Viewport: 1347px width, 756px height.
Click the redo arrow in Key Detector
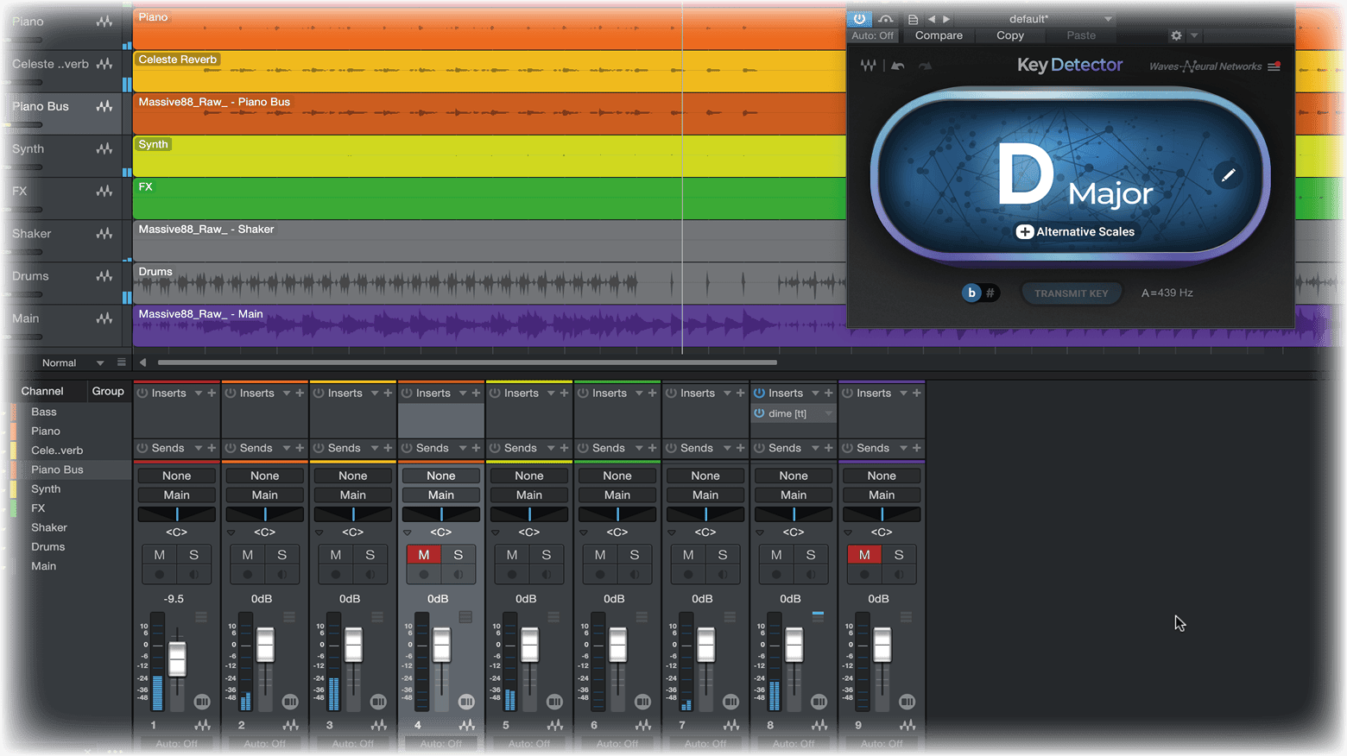pos(925,66)
